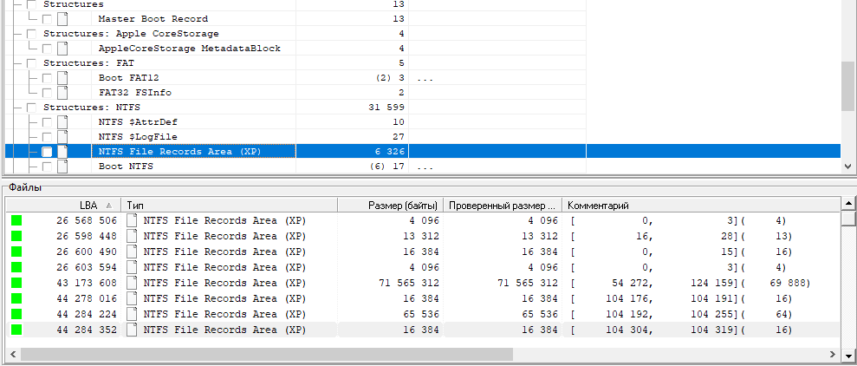
Task: Select the Boot NTFS tree entry
Action: click(x=126, y=167)
